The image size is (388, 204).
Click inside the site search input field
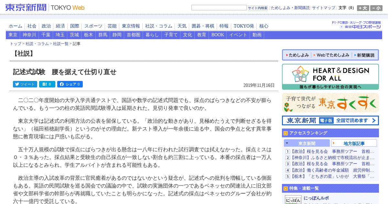[x=219, y=8]
